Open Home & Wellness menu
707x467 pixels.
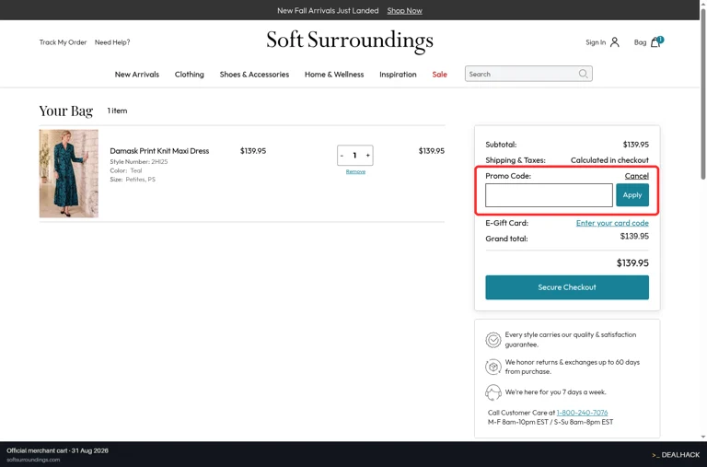(334, 75)
